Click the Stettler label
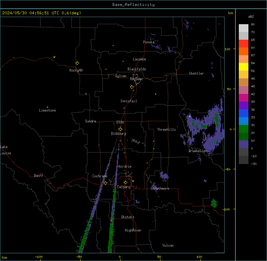The height and width of the screenshot is (261, 267). (196, 73)
